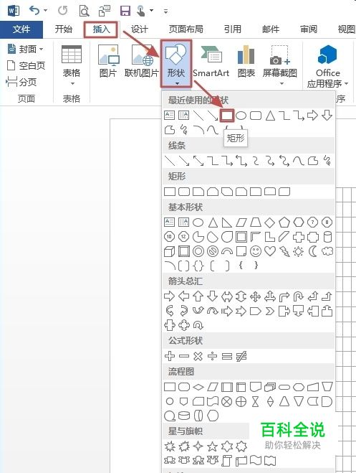This screenshot has width=356, height=473.
Task: Select the triangle in recently used shapes
Action: (x=270, y=116)
